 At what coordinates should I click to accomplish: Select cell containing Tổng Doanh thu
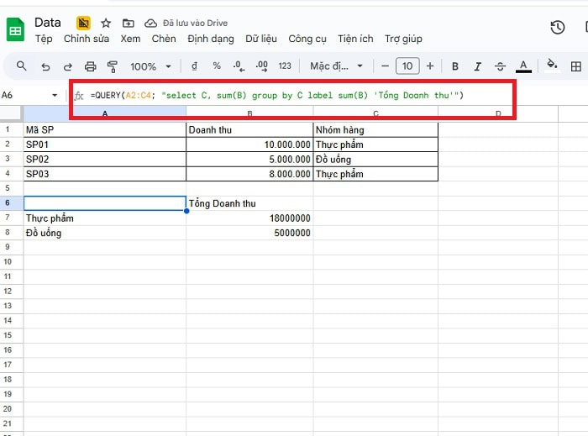249,203
